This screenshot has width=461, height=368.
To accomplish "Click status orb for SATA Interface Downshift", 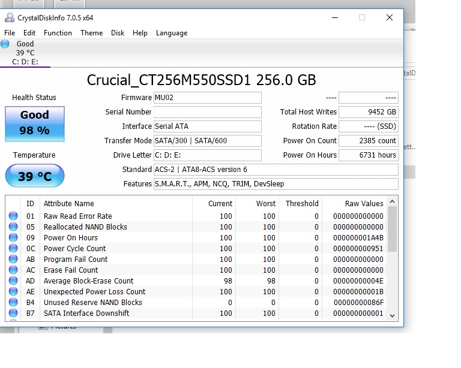I will pos(13,313).
